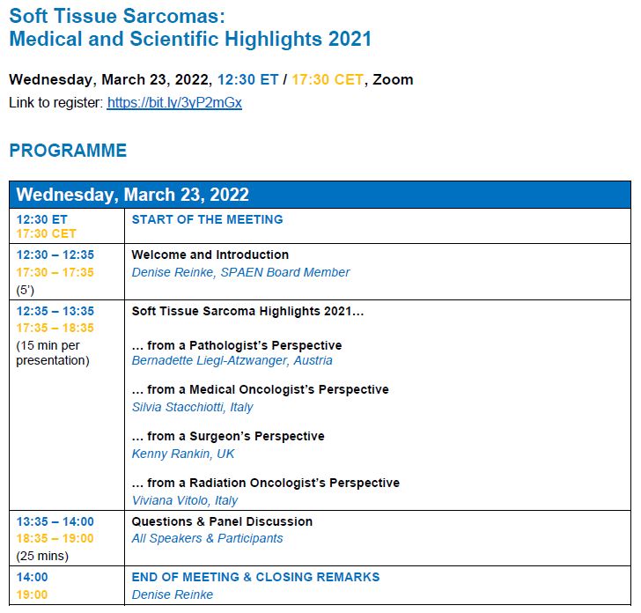
Task: Select speaker name Bernadette Liegl-Atzwanger, Austria
Action: [x=232, y=360]
